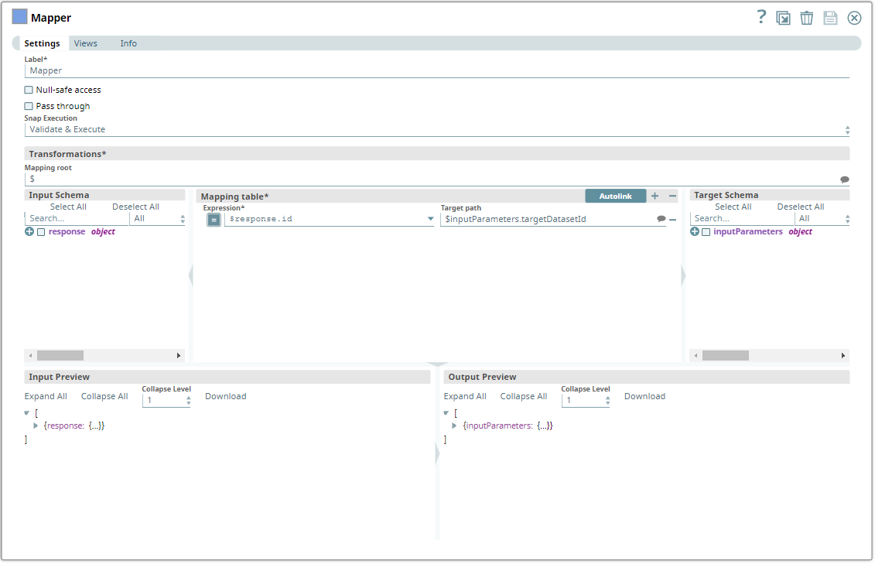
Task: Focus the Label input field
Action: [437, 71]
